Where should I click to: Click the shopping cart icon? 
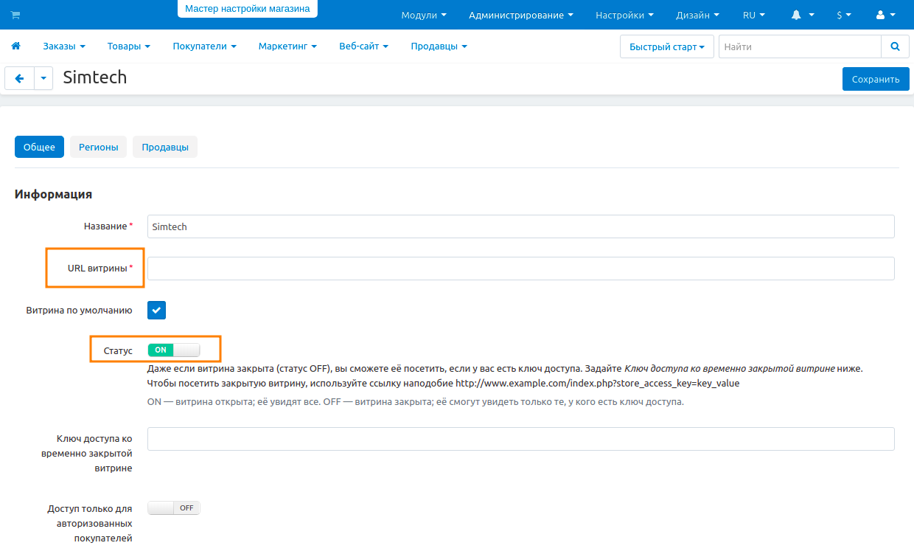15,15
